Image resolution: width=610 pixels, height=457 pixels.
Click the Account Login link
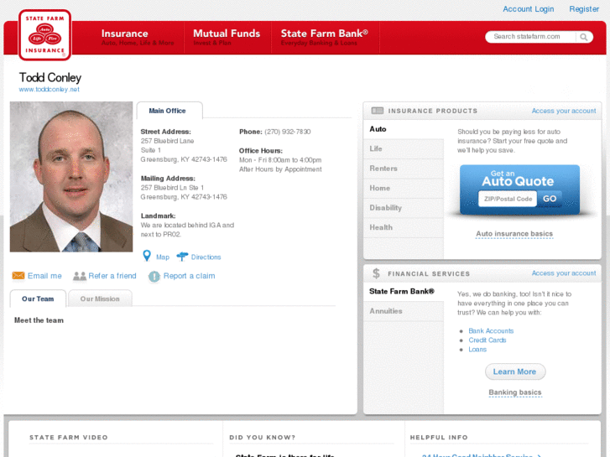[529, 9]
